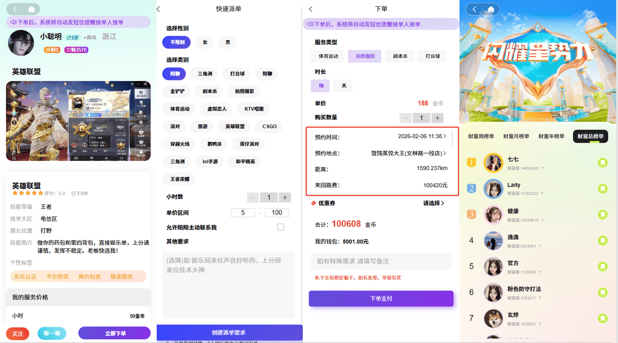
Task: Go back from the 快速派单 page
Action: coord(159,9)
